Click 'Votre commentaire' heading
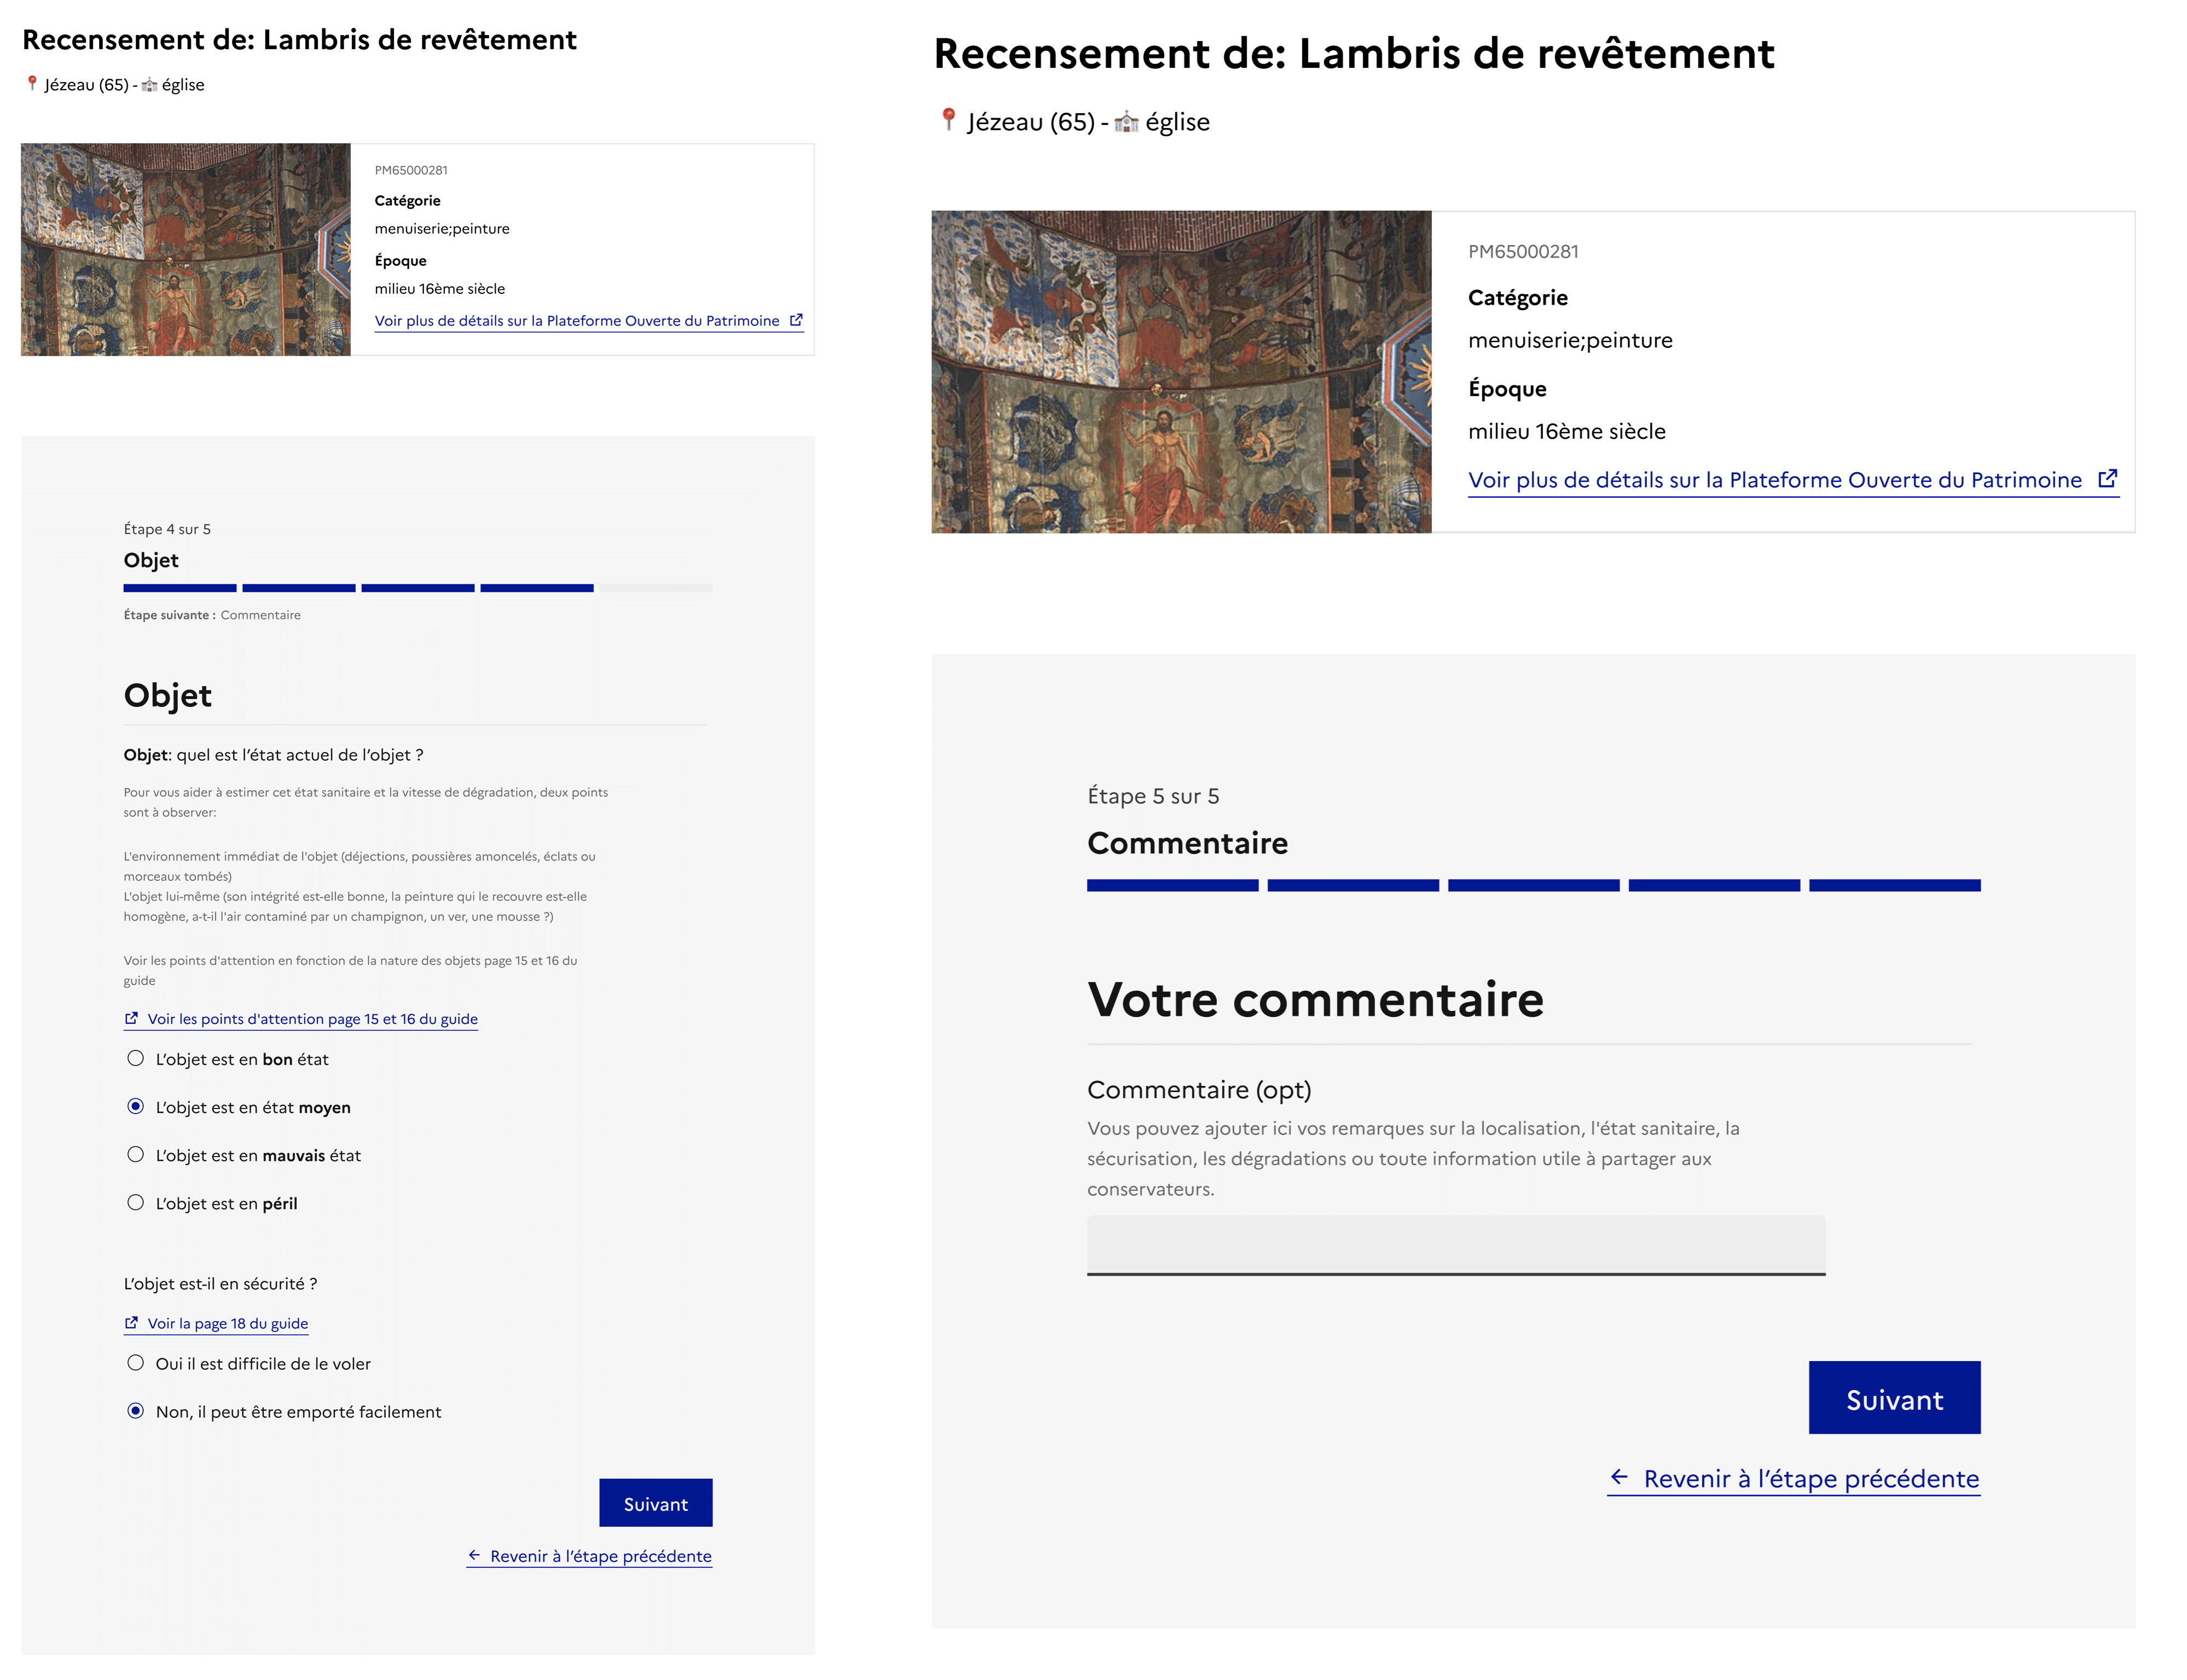The height and width of the screenshot is (1680, 2187). click(1315, 999)
